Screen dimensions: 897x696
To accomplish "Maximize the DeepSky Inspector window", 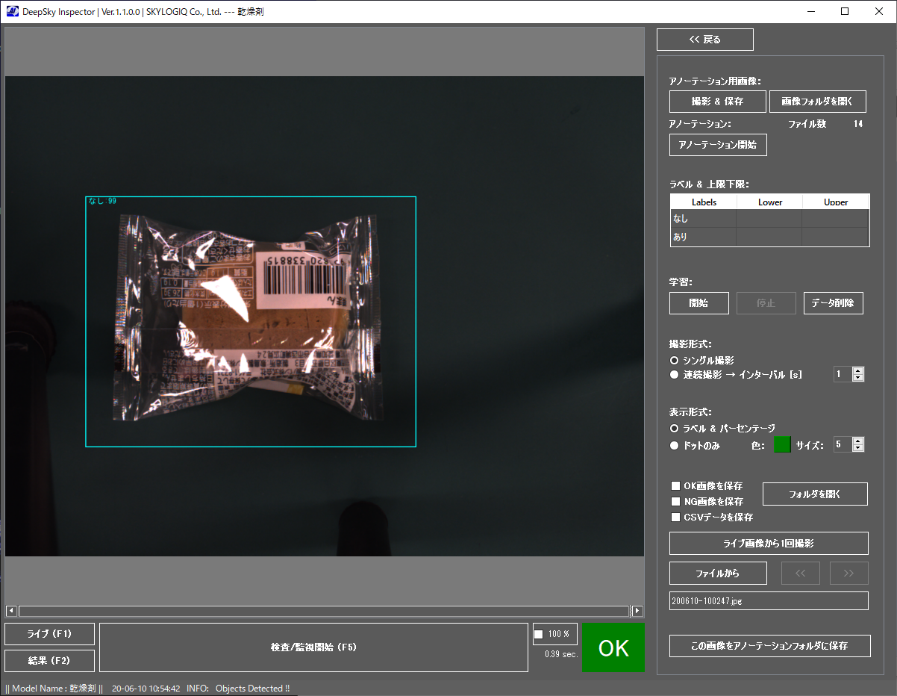I will (x=845, y=11).
